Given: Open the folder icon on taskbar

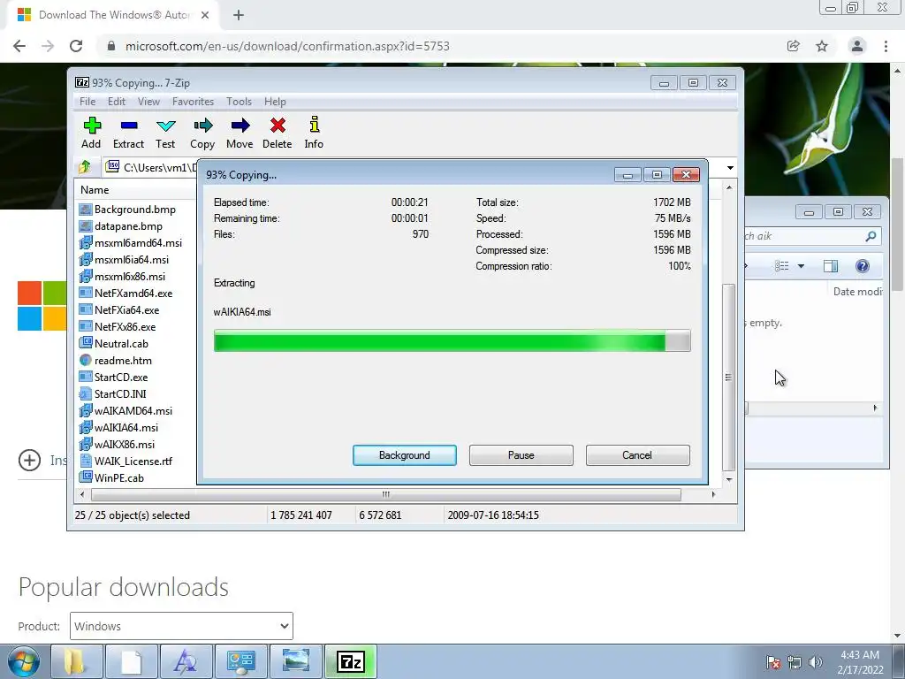Looking at the screenshot, I should pyautogui.click(x=75, y=661).
